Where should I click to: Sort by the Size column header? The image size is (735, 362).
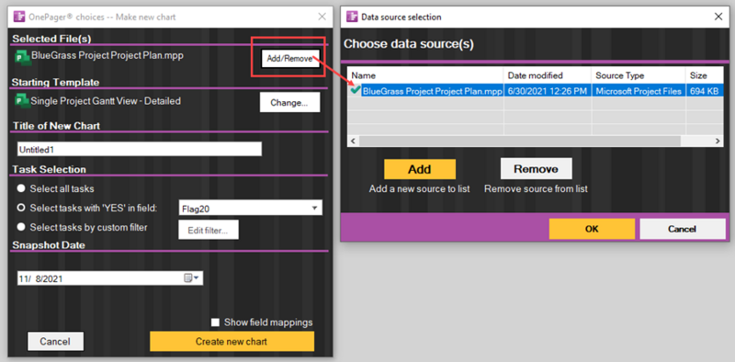tap(704, 75)
